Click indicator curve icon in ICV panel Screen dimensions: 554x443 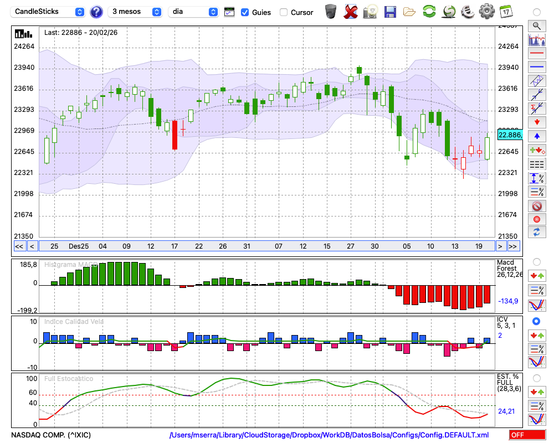point(537,362)
